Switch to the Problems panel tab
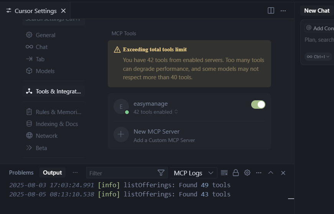 pos(21,173)
